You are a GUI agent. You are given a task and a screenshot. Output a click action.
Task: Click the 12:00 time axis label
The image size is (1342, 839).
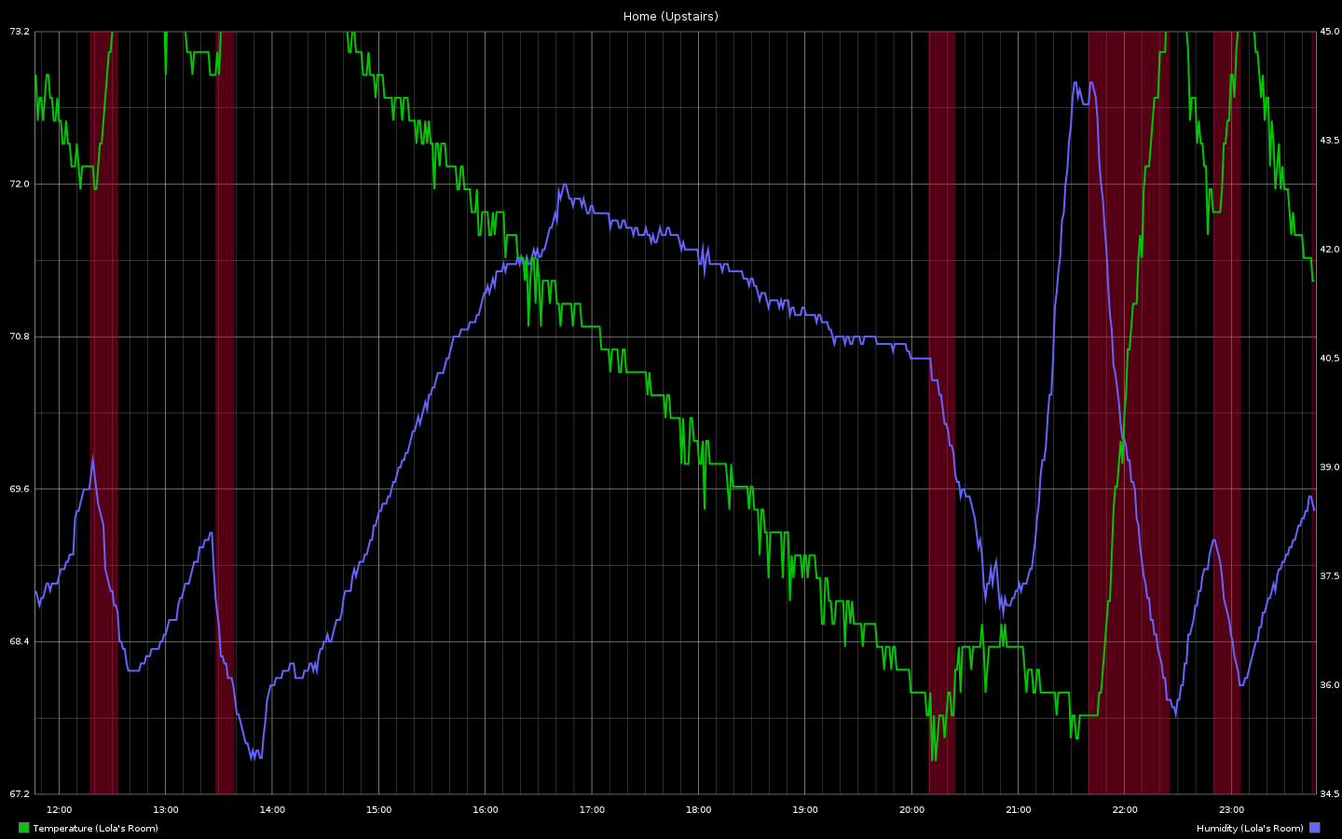click(59, 809)
